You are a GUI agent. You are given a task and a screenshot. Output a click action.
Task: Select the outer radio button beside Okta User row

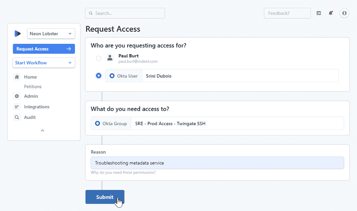99,76
